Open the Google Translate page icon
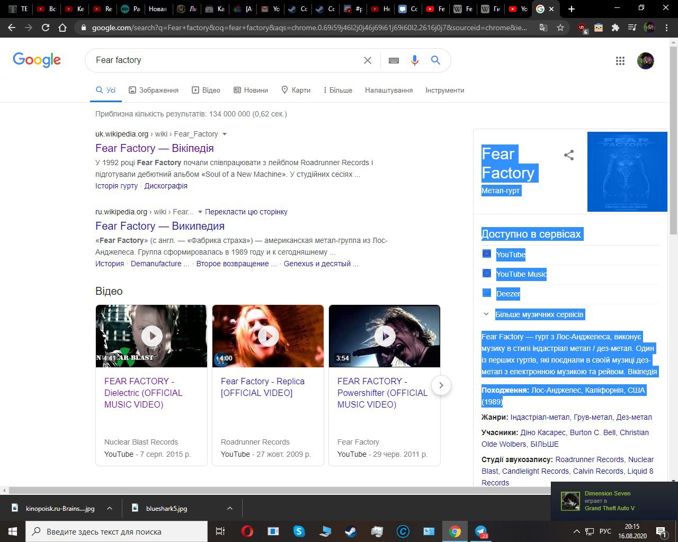 click(543, 28)
